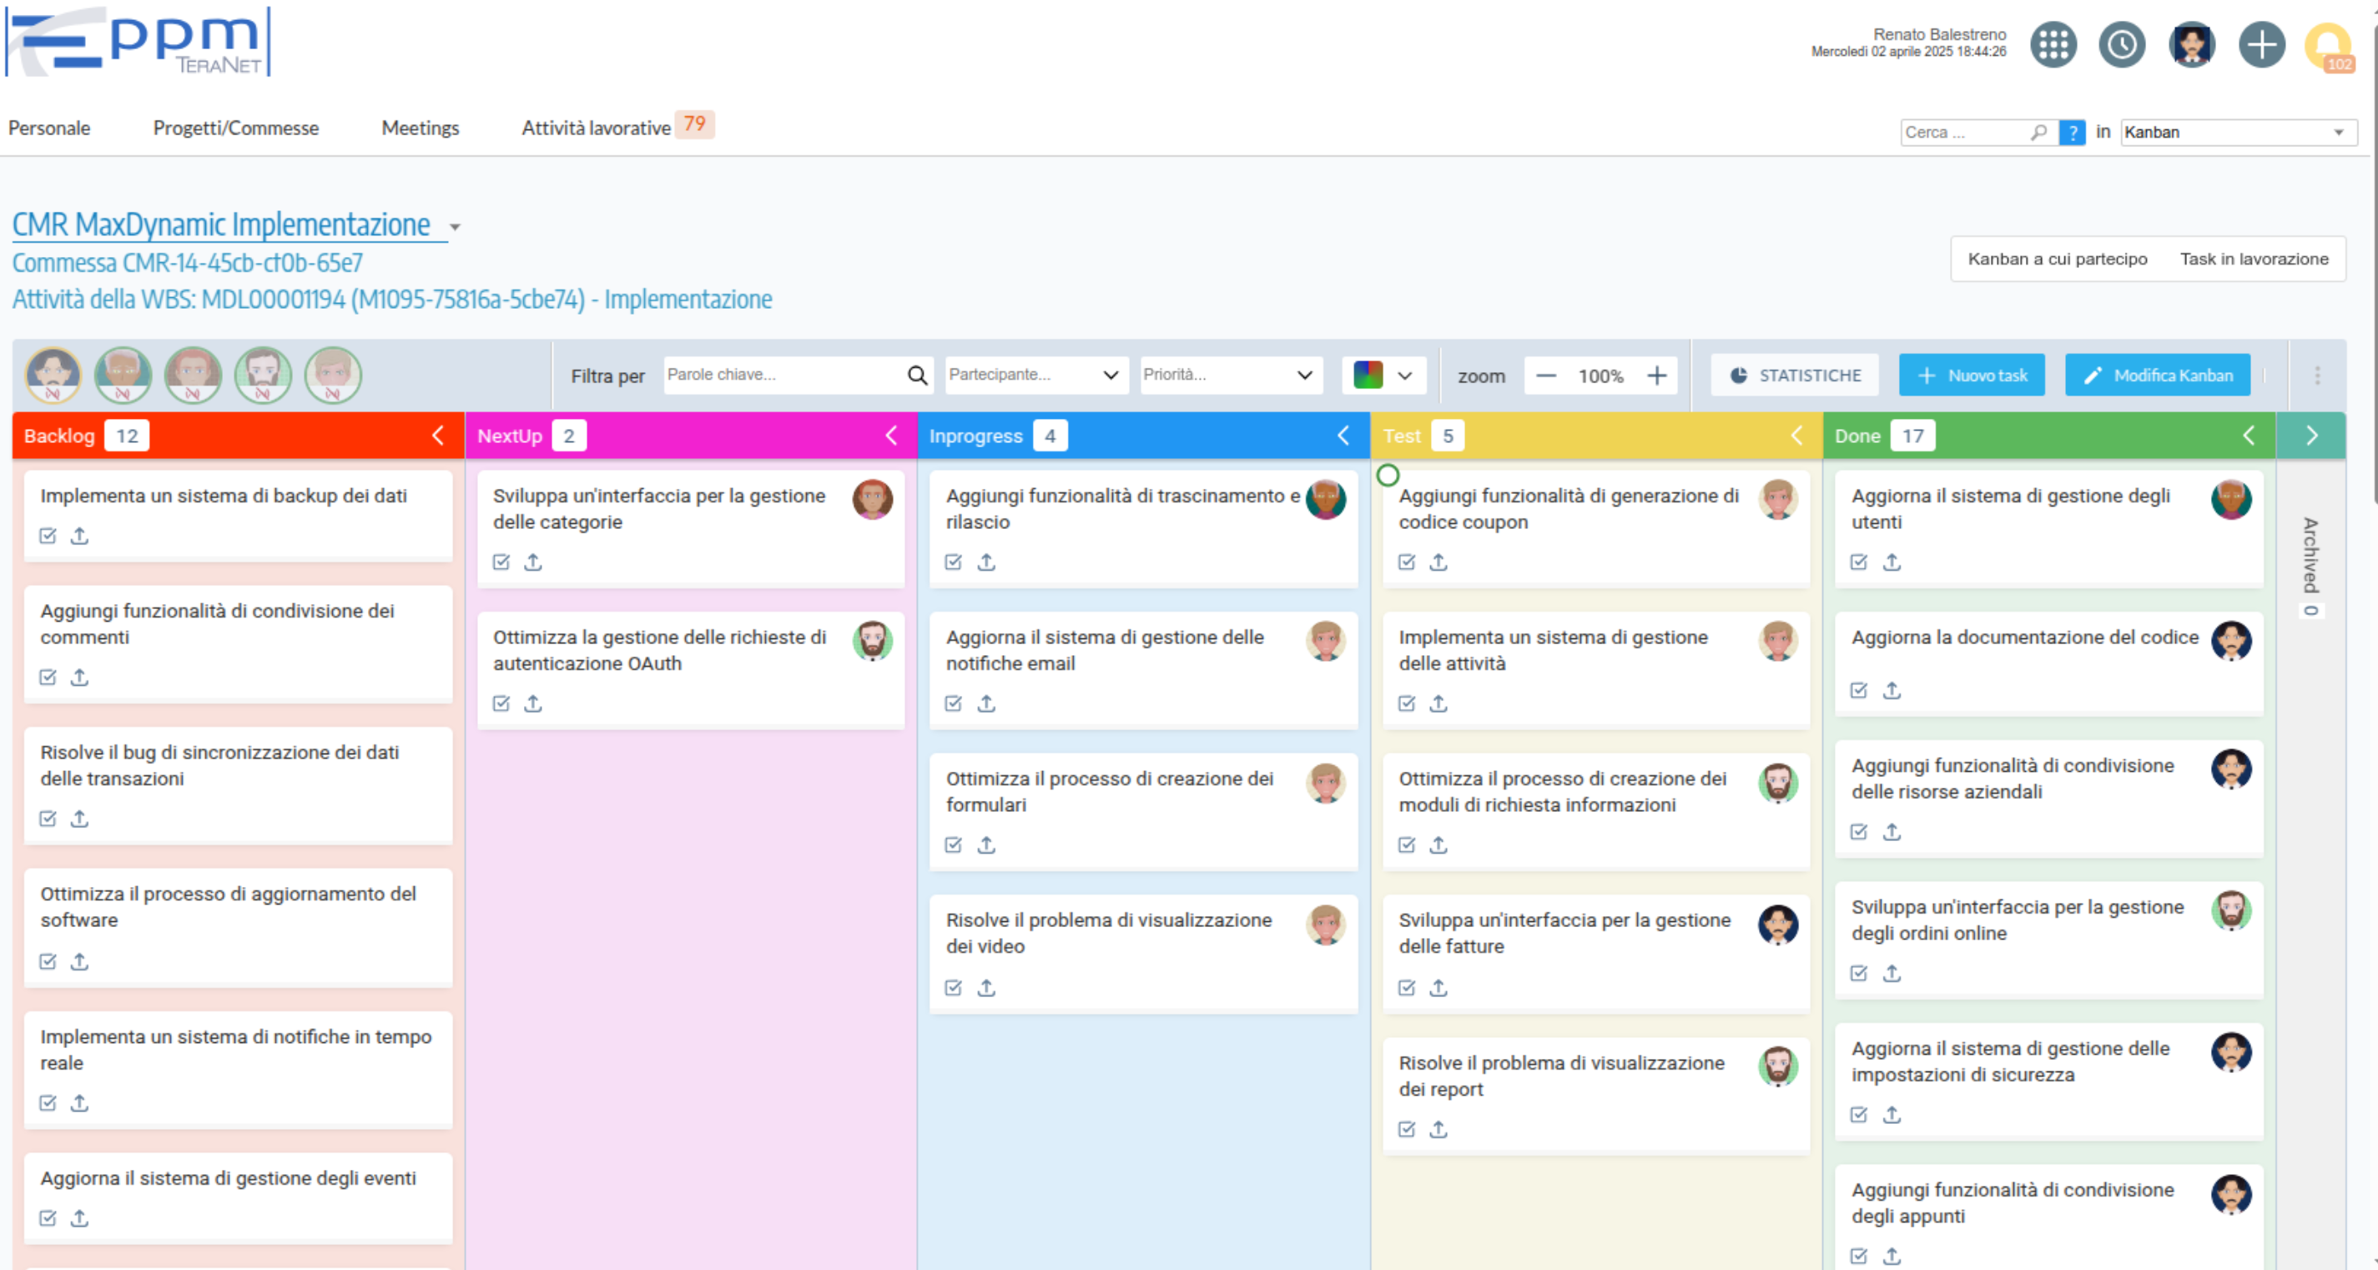Focus the Parole chiave filter input
The height and width of the screenshot is (1270, 2378).
pyautogui.click(x=783, y=375)
